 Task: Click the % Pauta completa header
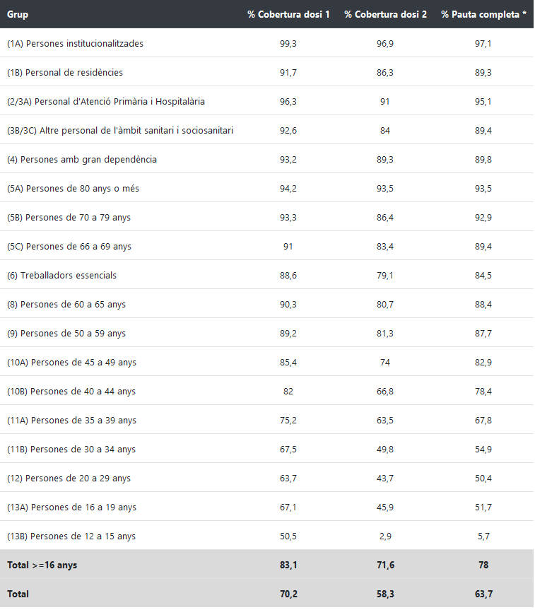point(483,14)
